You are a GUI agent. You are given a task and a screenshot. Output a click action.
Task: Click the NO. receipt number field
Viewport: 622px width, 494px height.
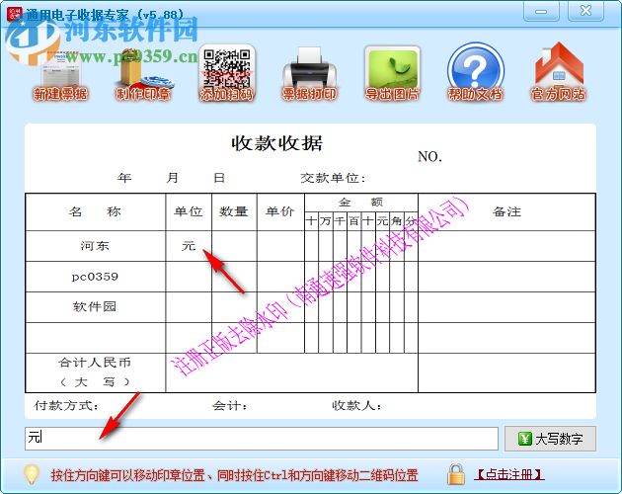(430, 156)
